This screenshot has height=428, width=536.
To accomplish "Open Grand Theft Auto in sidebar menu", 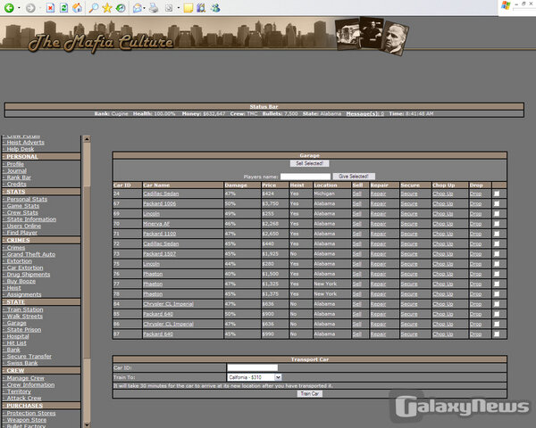I will pos(30,254).
